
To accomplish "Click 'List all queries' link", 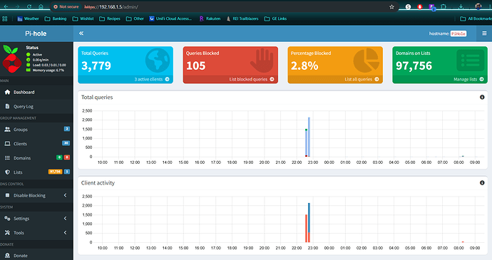I will click(x=362, y=79).
